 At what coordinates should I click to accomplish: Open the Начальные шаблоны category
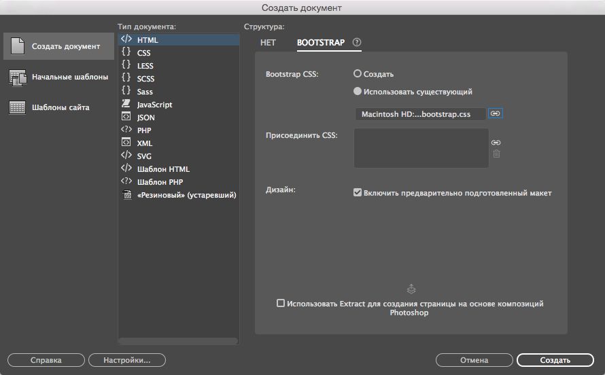coord(58,77)
